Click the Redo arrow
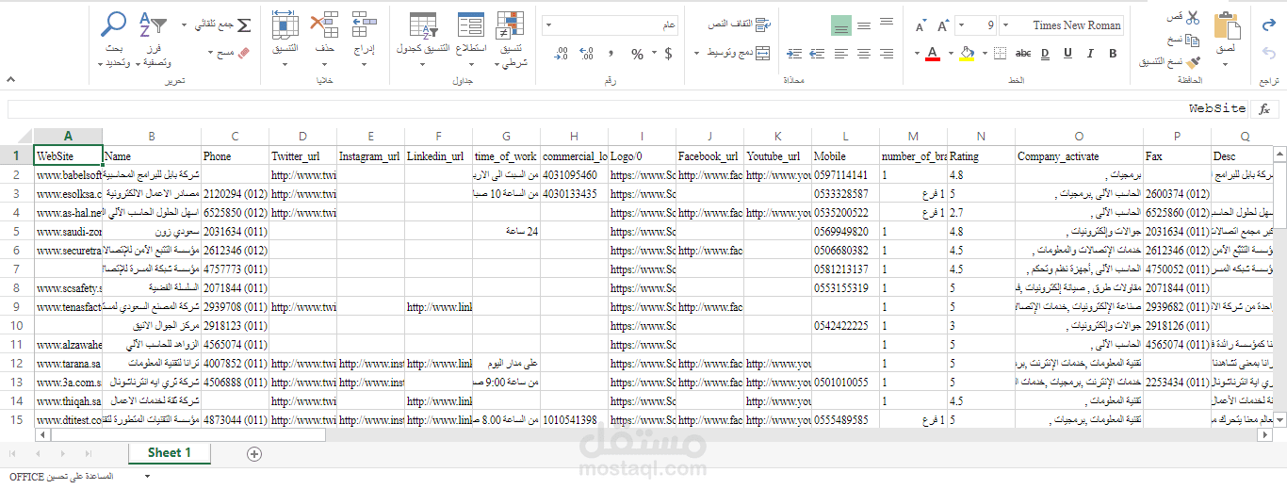The image size is (1287, 489). (1267, 26)
